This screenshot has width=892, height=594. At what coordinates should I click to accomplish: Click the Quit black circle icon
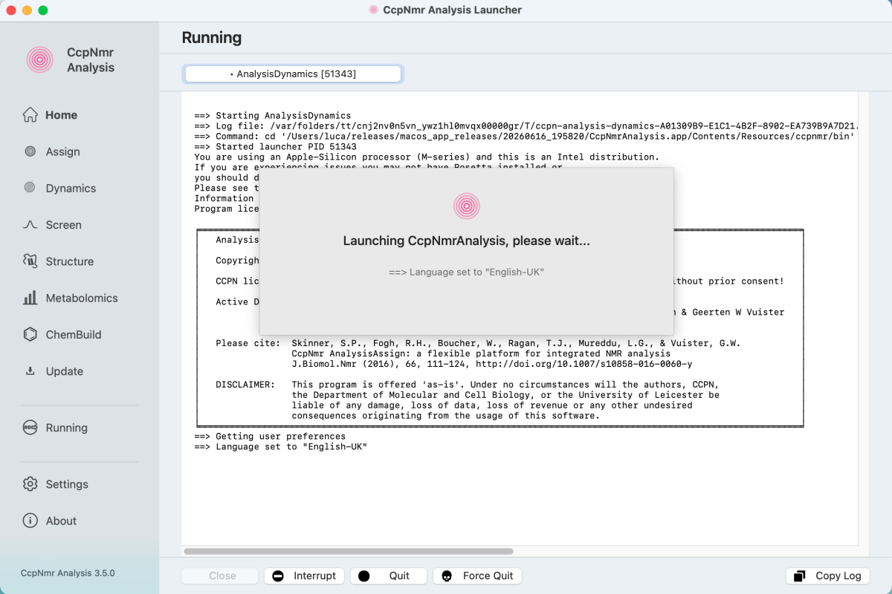(x=364, y=576)
